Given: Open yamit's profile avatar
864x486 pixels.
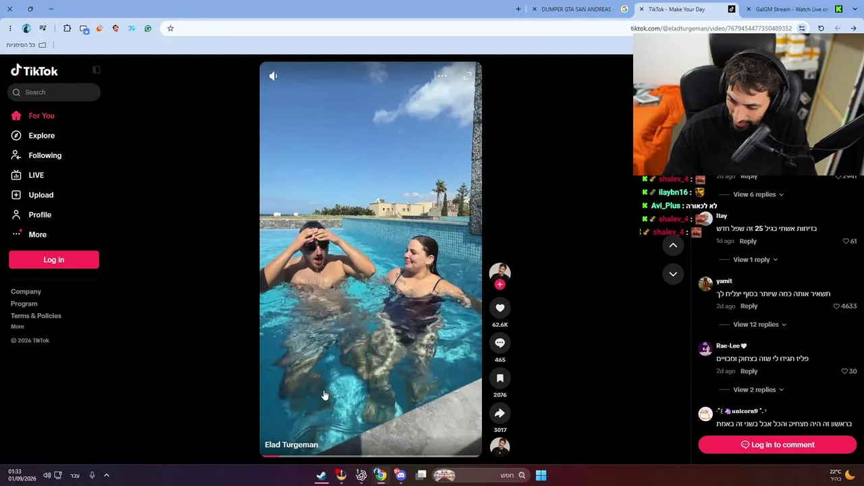Looking at the screenshot, I should click(x=705, y=283).
